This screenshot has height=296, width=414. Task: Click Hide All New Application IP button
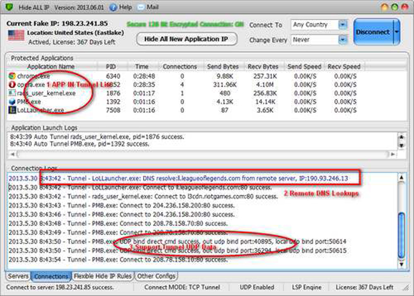187,39
